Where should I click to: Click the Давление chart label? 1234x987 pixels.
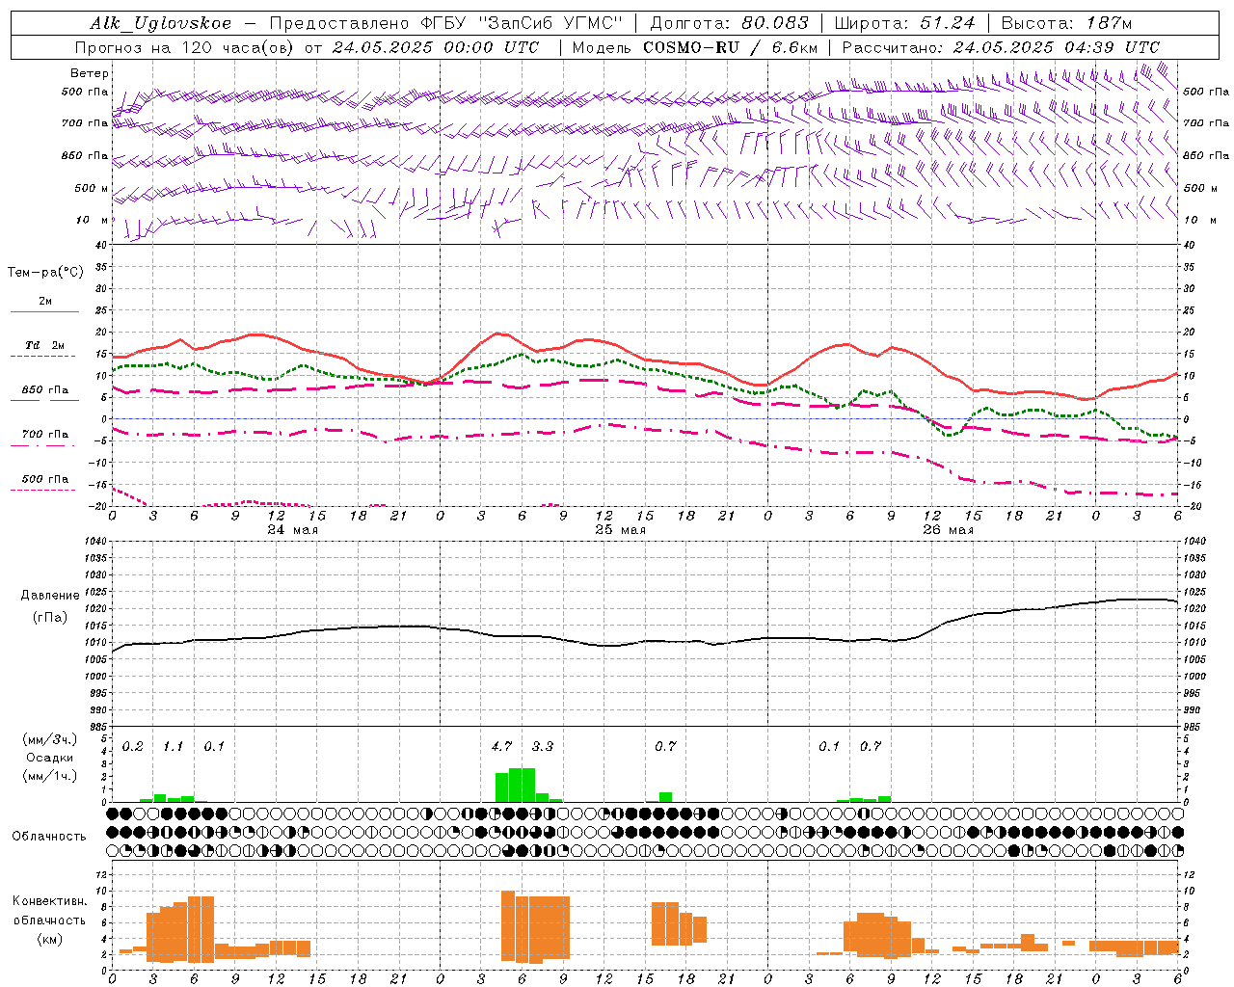[x=50, y=596]
